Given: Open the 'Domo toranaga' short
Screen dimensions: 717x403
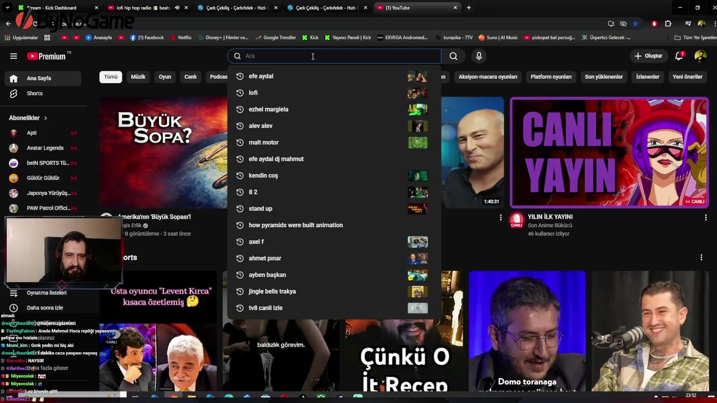Looking at the screenshot, I should coord(527,331).
